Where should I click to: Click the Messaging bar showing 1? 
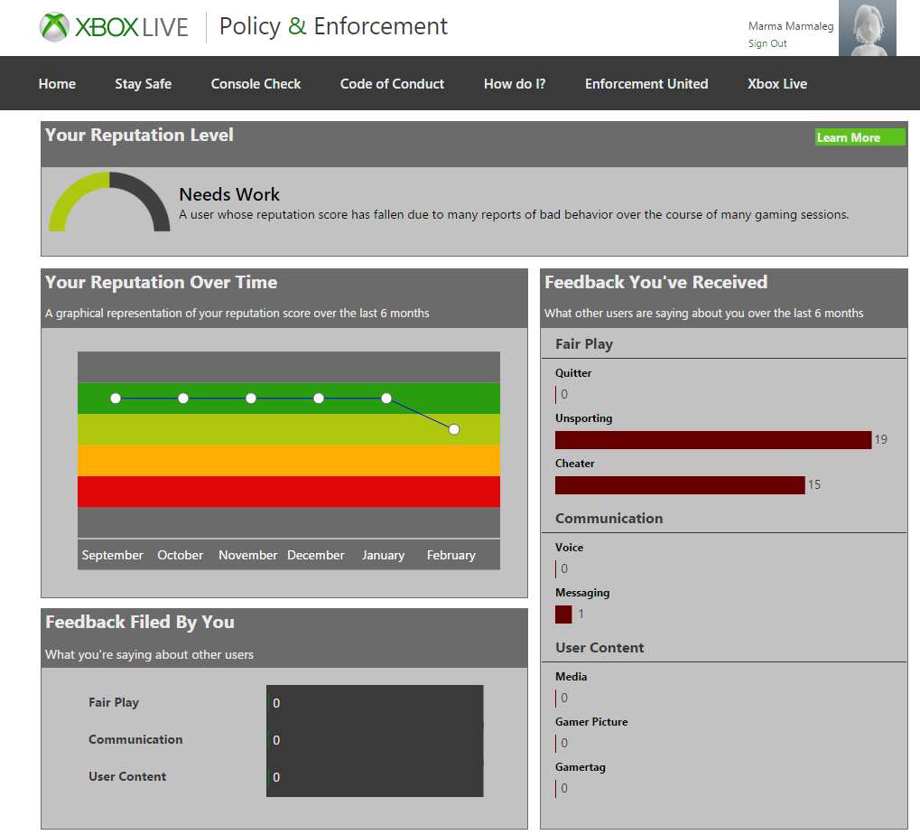pos(563,615)
